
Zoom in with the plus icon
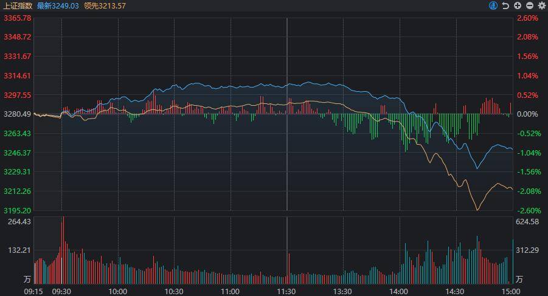click(518, 5)
